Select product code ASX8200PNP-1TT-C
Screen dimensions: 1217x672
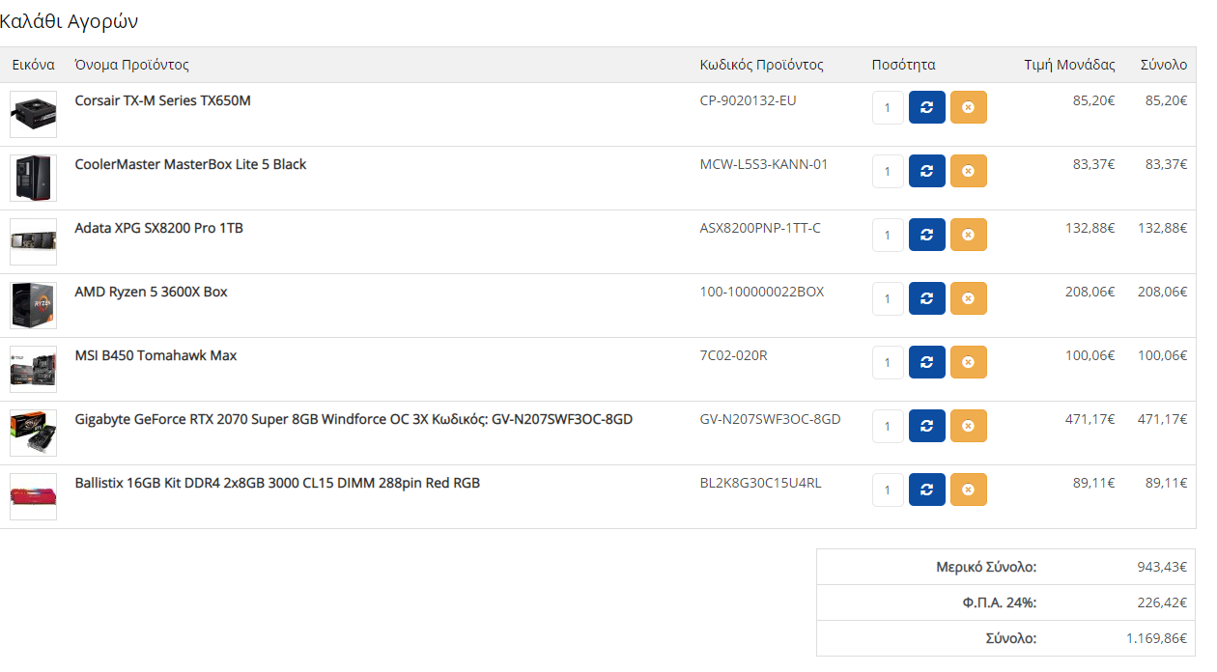coord(760,228)
